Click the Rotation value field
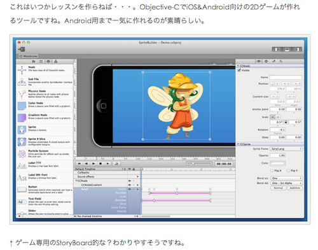The width and height of the screenshot is (318, 250). 278,130
